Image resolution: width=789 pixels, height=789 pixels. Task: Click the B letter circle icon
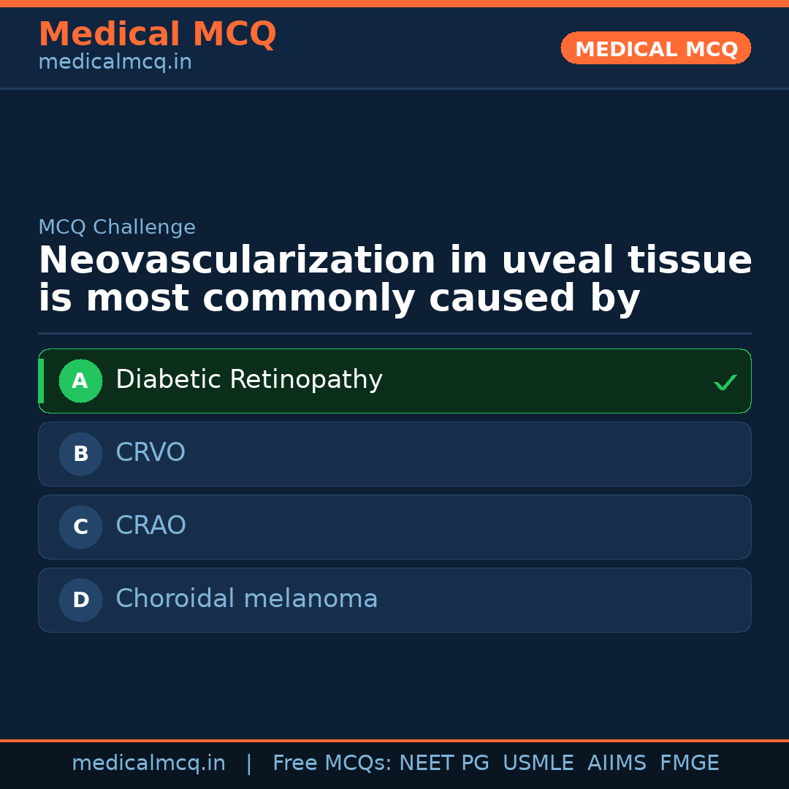click(80, 454)
